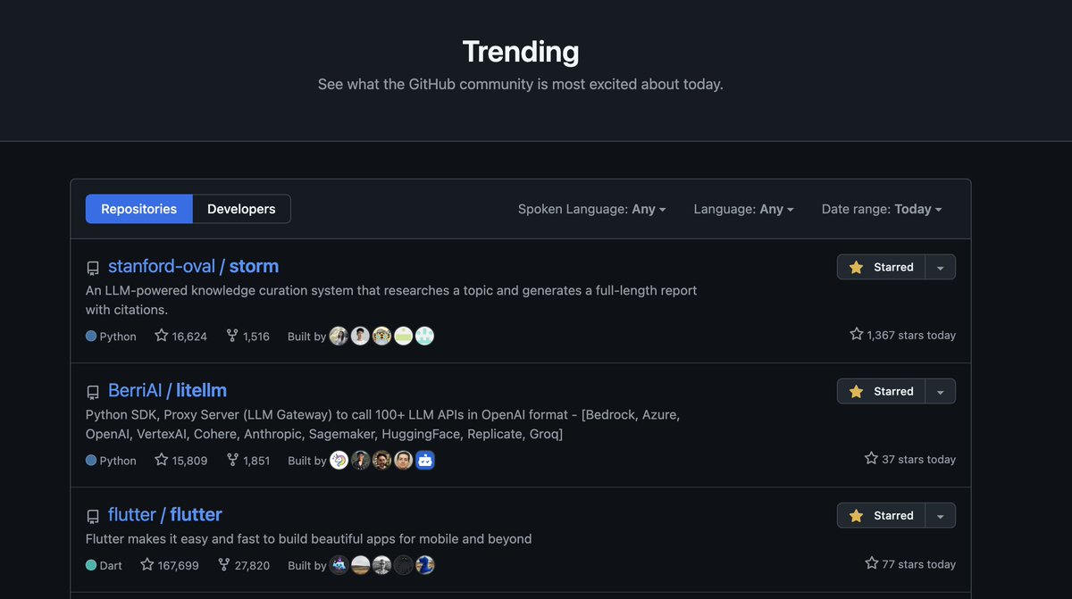Toggle the Starred button for litellm
This screenshot has height=599, width=1072.
(x=881, y=391)
